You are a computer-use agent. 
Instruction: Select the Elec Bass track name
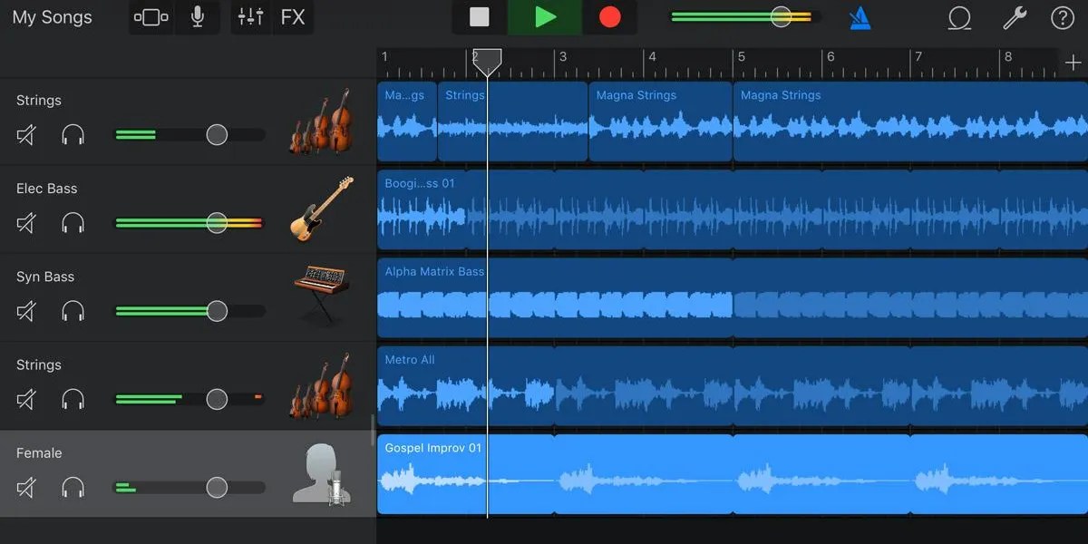click(47, 189)
